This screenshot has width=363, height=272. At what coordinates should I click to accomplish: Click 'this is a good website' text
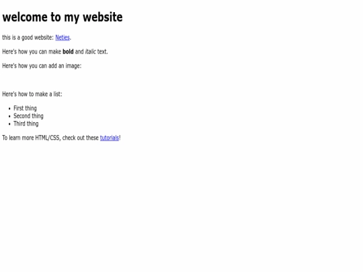[28, 38]
